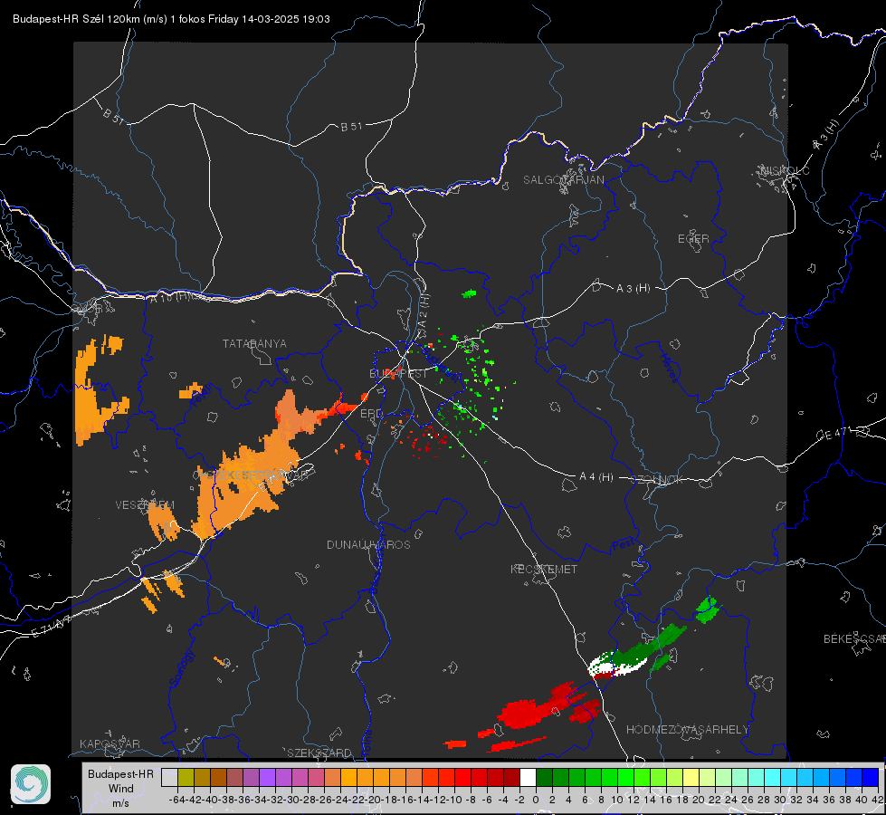Click the HÓDMEZŐVÁSÁRHELY city label
This screenshot has width=886, height=815.
687,730
